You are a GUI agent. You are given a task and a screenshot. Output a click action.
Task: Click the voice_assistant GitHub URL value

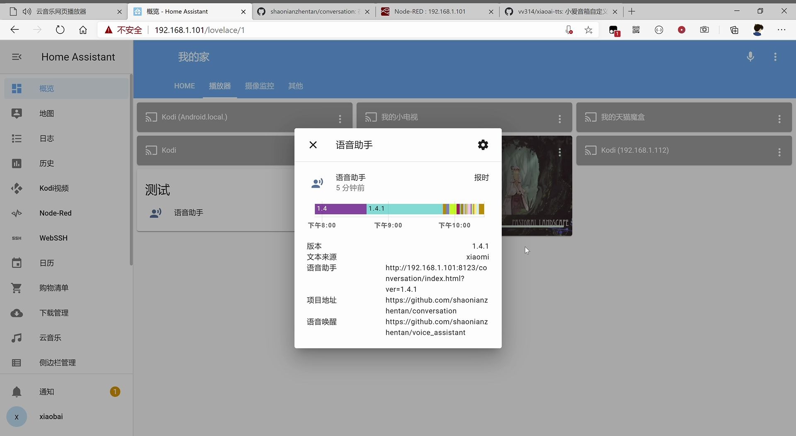[437, 327]
